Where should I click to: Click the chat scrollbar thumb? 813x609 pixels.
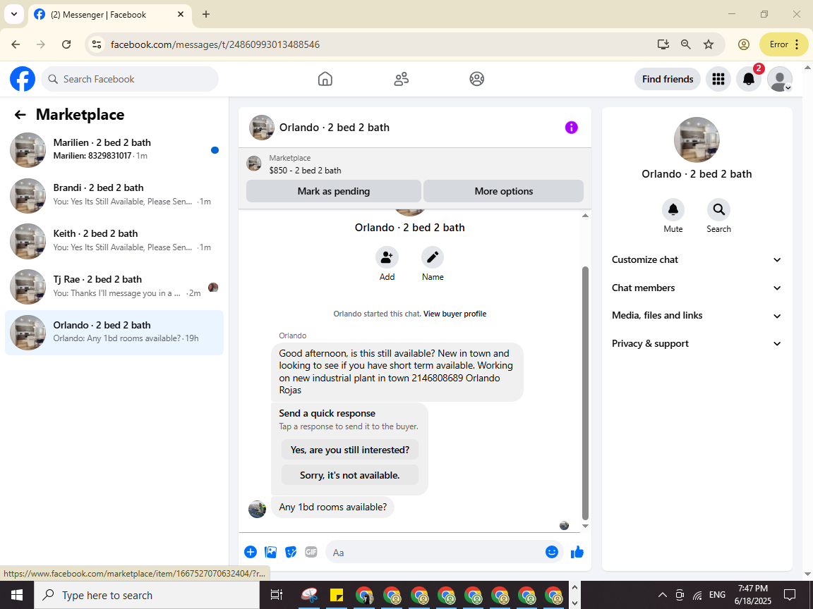[585, 393]
